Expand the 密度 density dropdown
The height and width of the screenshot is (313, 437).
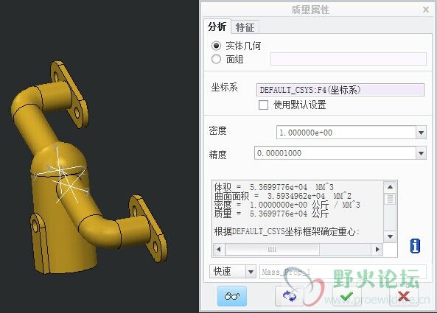[x=421, y=133]
